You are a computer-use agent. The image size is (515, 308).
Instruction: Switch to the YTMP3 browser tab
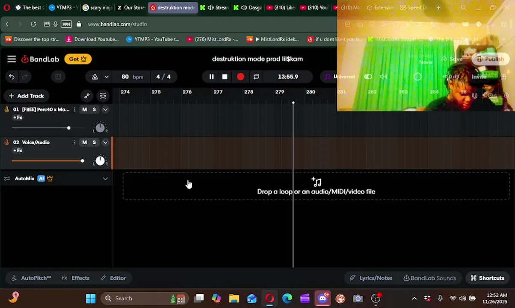click(63, 8)
